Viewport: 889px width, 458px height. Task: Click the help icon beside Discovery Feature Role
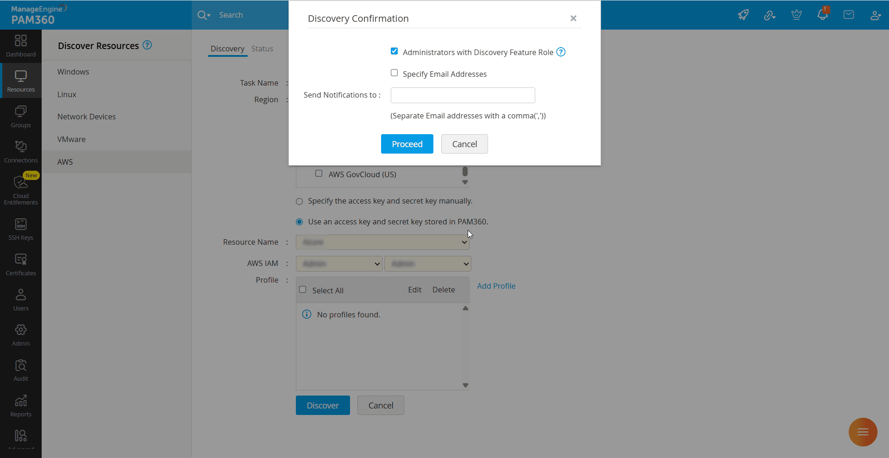(x=561, y=52)
